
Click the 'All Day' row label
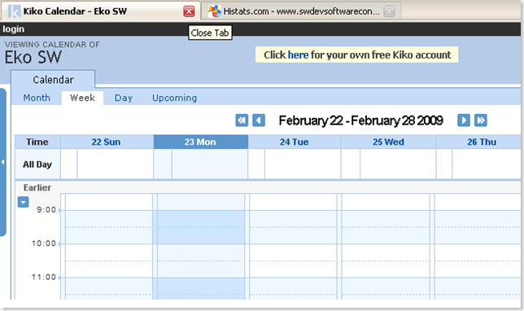coord(37,164)
